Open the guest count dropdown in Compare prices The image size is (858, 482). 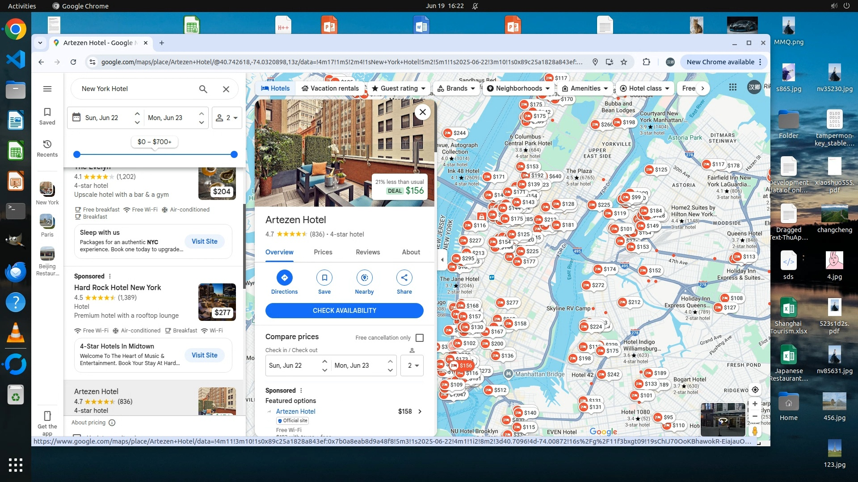click(412, 366)
